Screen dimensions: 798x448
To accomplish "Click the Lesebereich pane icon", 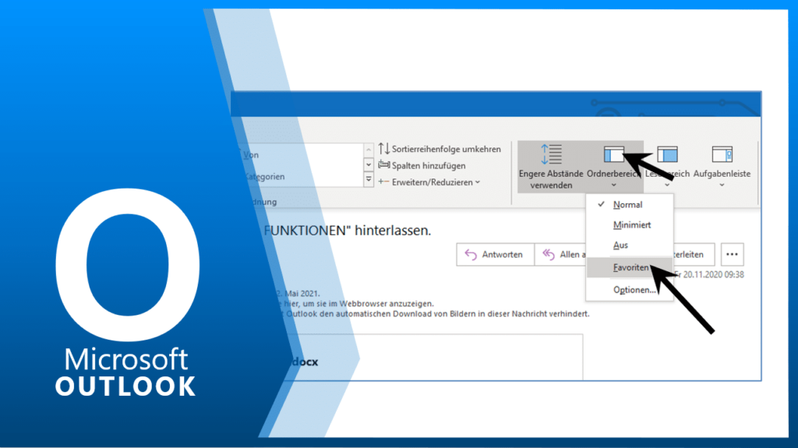I will coord(667,154).
